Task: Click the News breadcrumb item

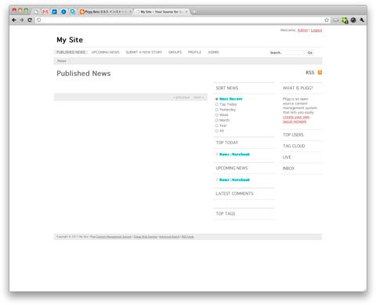Action: tap(62, 61)
